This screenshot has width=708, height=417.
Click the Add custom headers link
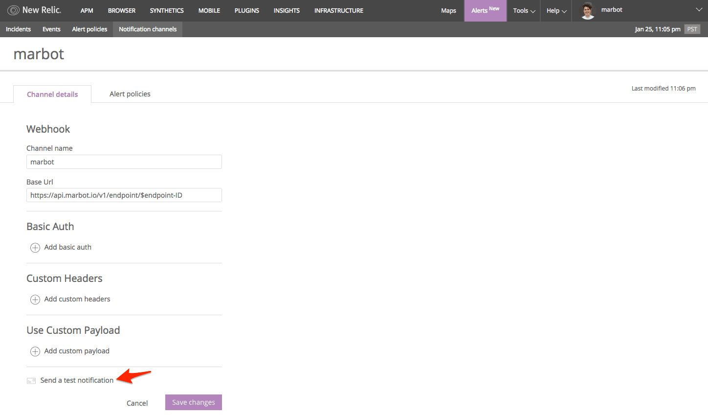click(x=77, y=299)
